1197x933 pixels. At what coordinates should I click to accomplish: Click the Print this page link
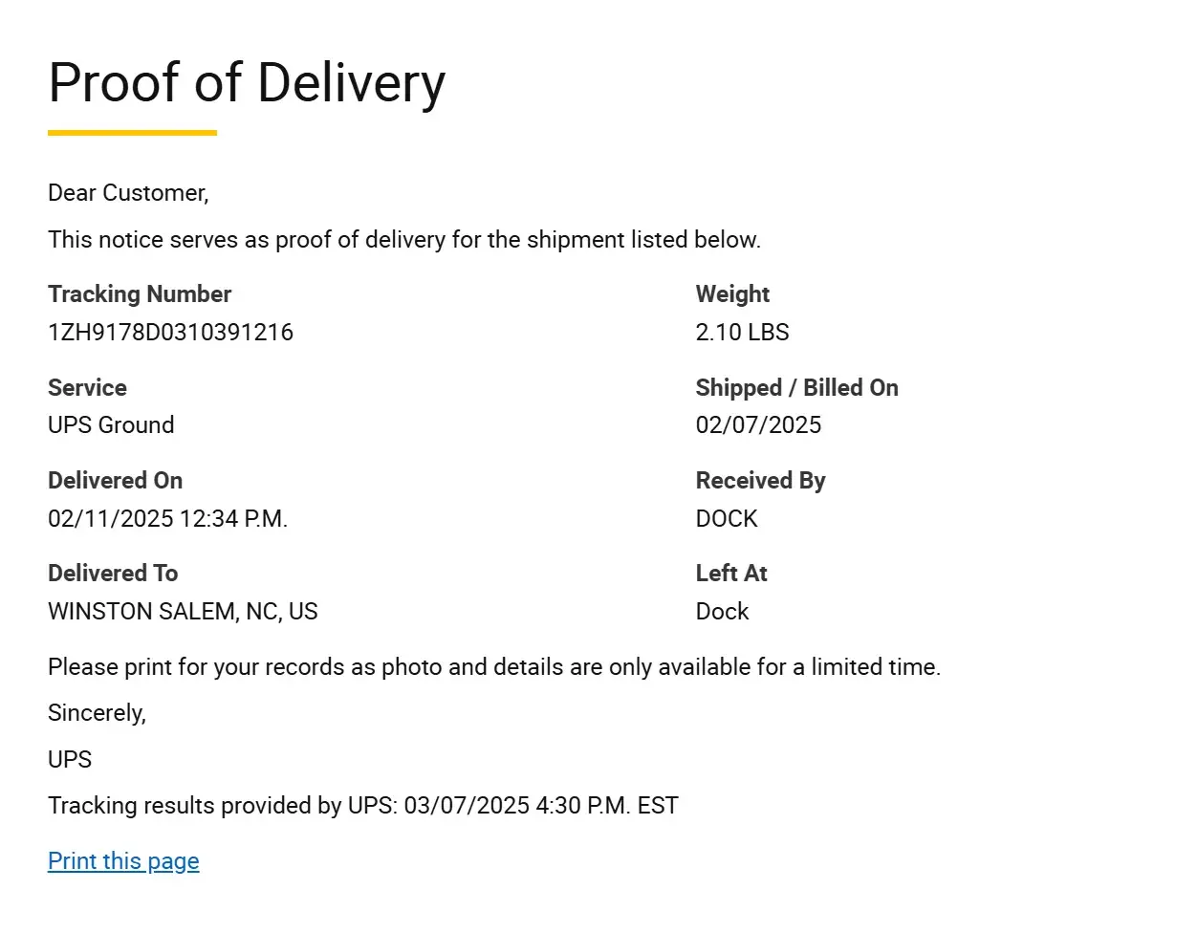click(x=123, y=861)
